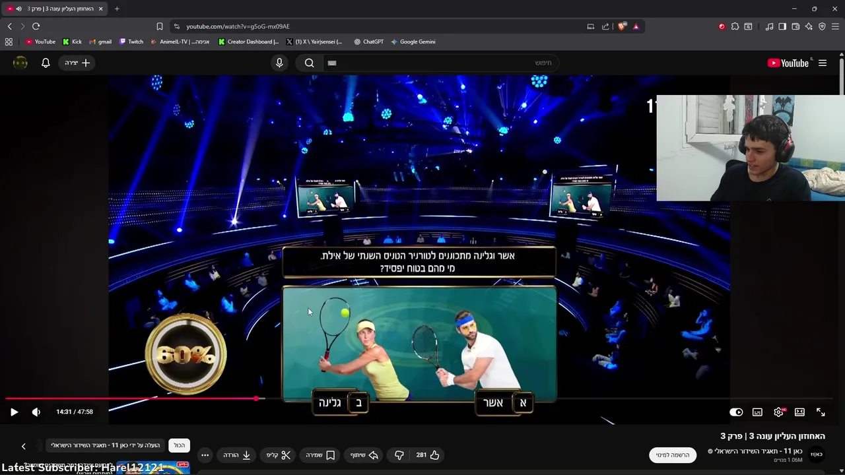Click the chips row previous arrow
Screen dimensions: 845x475
click(23, 446)
